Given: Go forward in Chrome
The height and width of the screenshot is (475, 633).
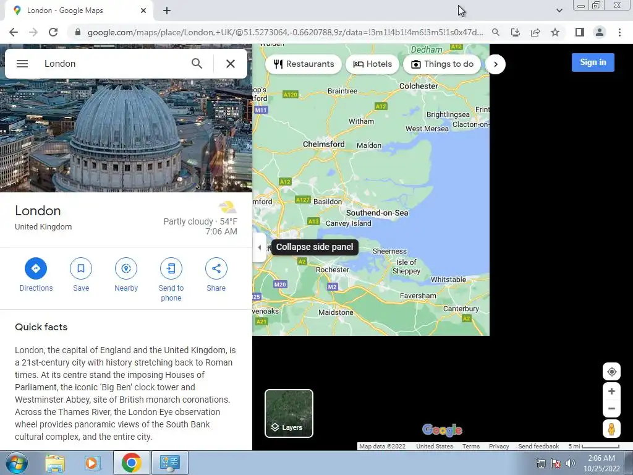Looking at the screenshot, I should point(33,32).
